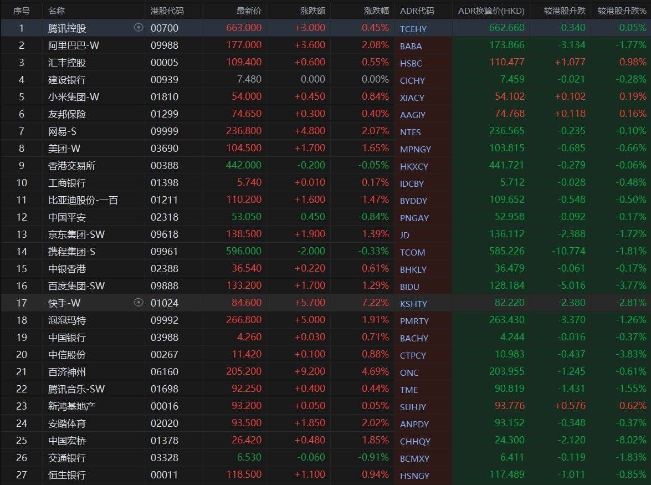Sort by 涨跌幅 column header
651x485 pixels.
click(376, 11)
